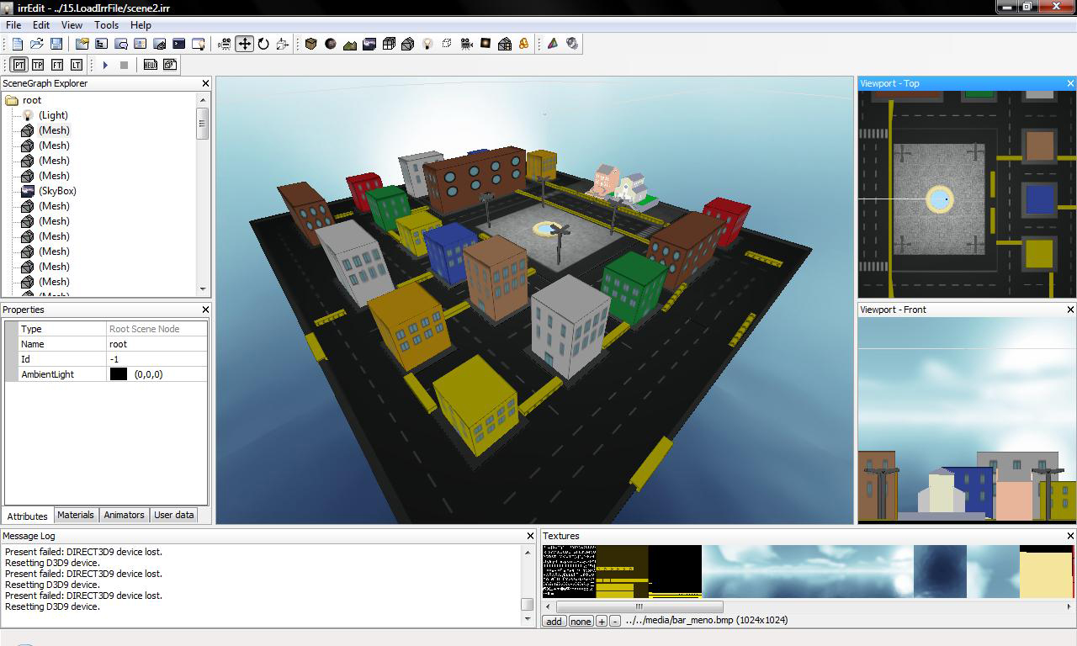Add a cube scene node from toolbar
Image resolution: width=1077 pixels, height=646 pixels.
tap(311, 44)
